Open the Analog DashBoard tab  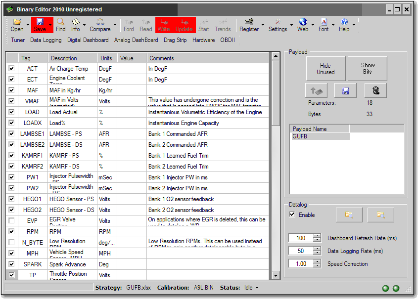tap(136, 40)
